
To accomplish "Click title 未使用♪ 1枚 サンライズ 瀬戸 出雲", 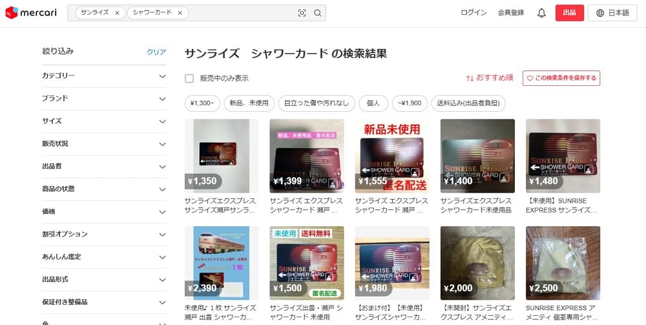I will coord(220,313).
